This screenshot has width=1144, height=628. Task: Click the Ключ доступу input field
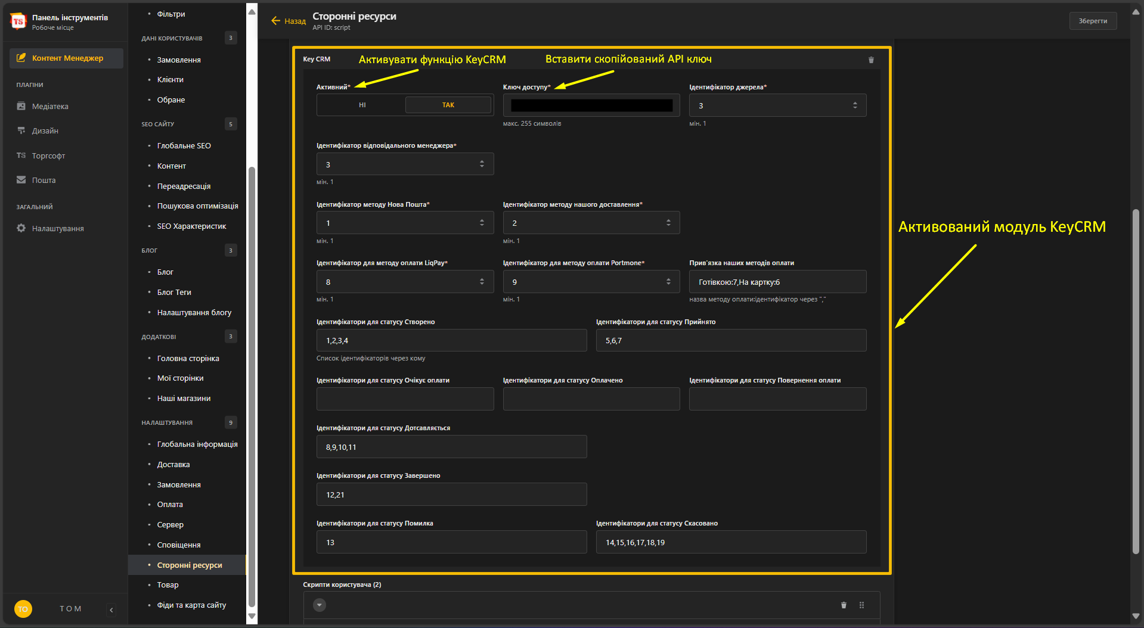click(x=591, y=105)
